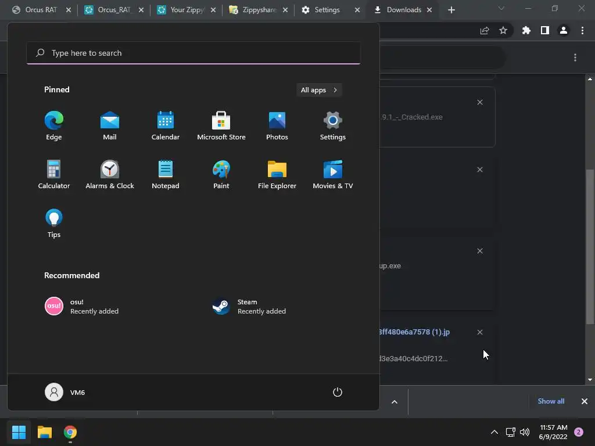Switch to Chrome on the taskbar

(70, 432)
